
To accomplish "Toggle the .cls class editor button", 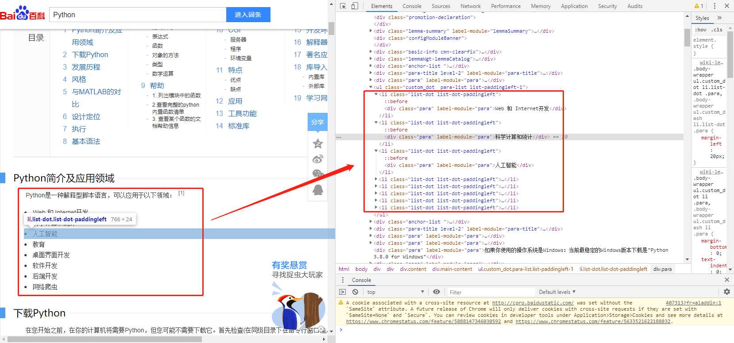I will (x=717, y=30).
